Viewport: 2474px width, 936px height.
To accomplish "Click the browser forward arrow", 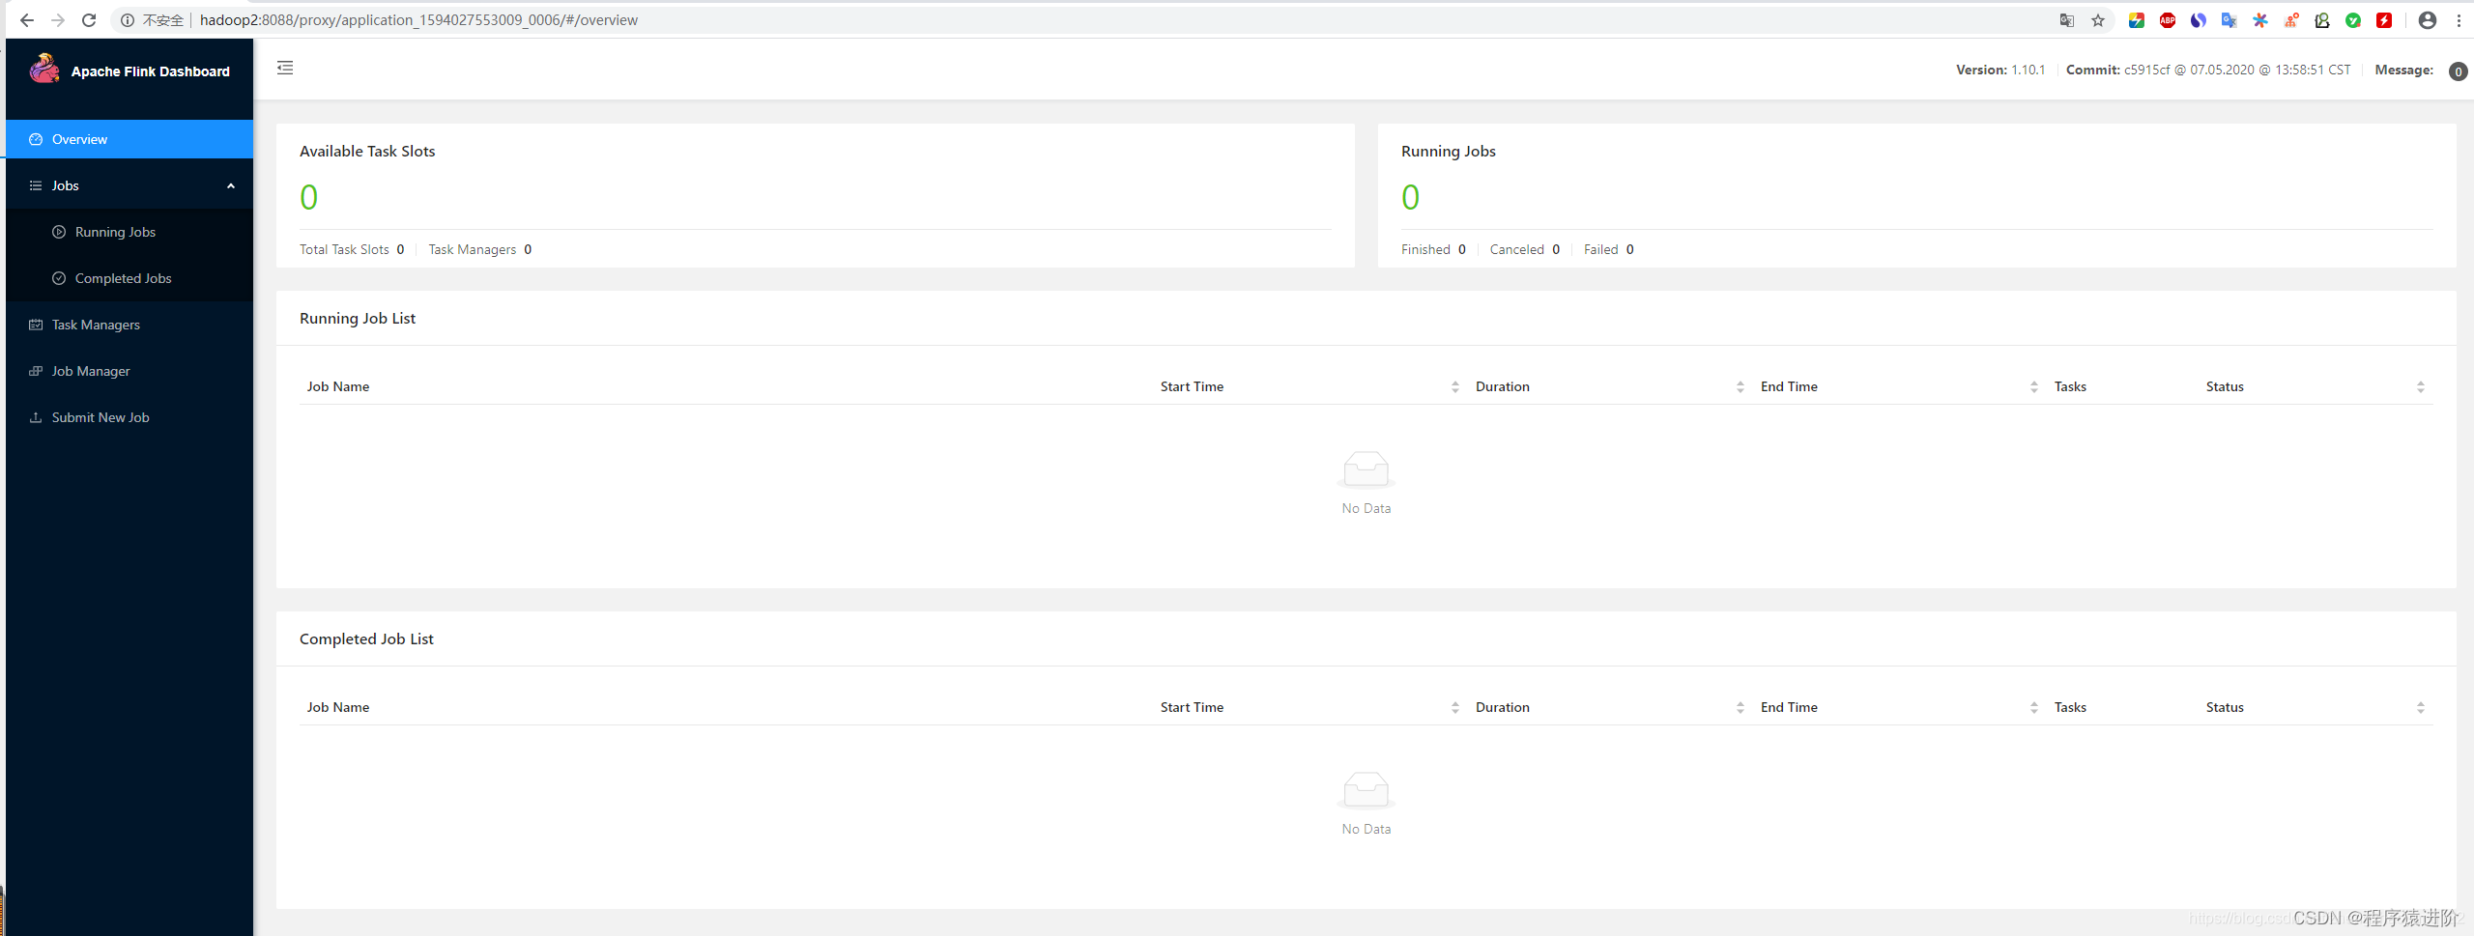I will point(58,19).
